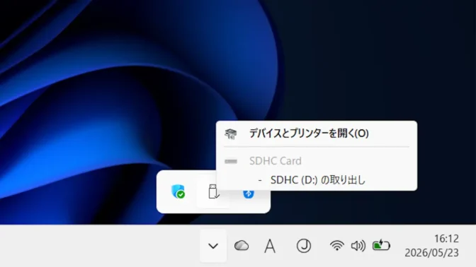476x267 pixels.
Task: Collapse hidden icons with the taskbar chevron
Action: (x=213, y=246)
